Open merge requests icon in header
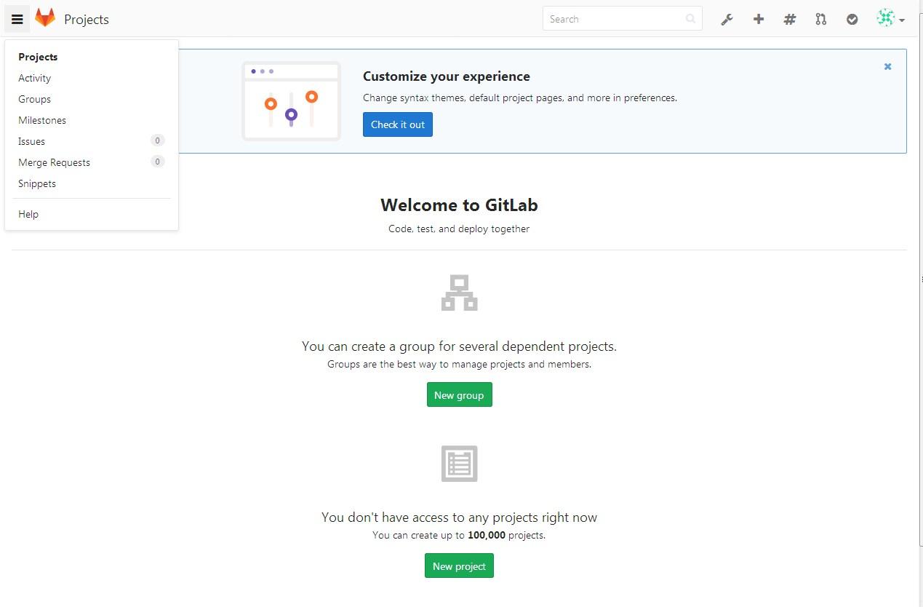923x607 pixels. (821, 20)
